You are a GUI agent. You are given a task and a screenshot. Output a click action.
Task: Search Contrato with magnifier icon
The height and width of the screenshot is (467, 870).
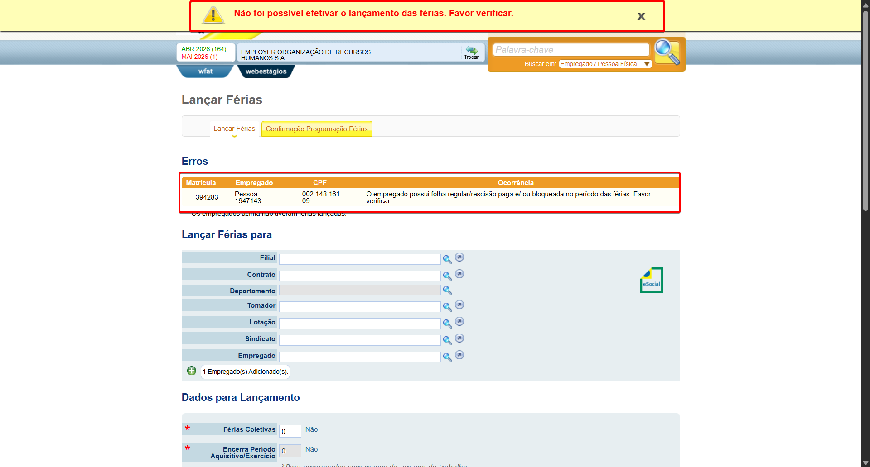[447, 276]
